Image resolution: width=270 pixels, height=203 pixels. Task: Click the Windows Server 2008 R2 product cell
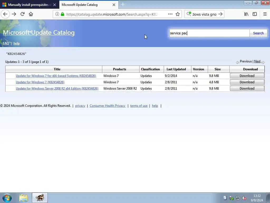click(120, 88)
